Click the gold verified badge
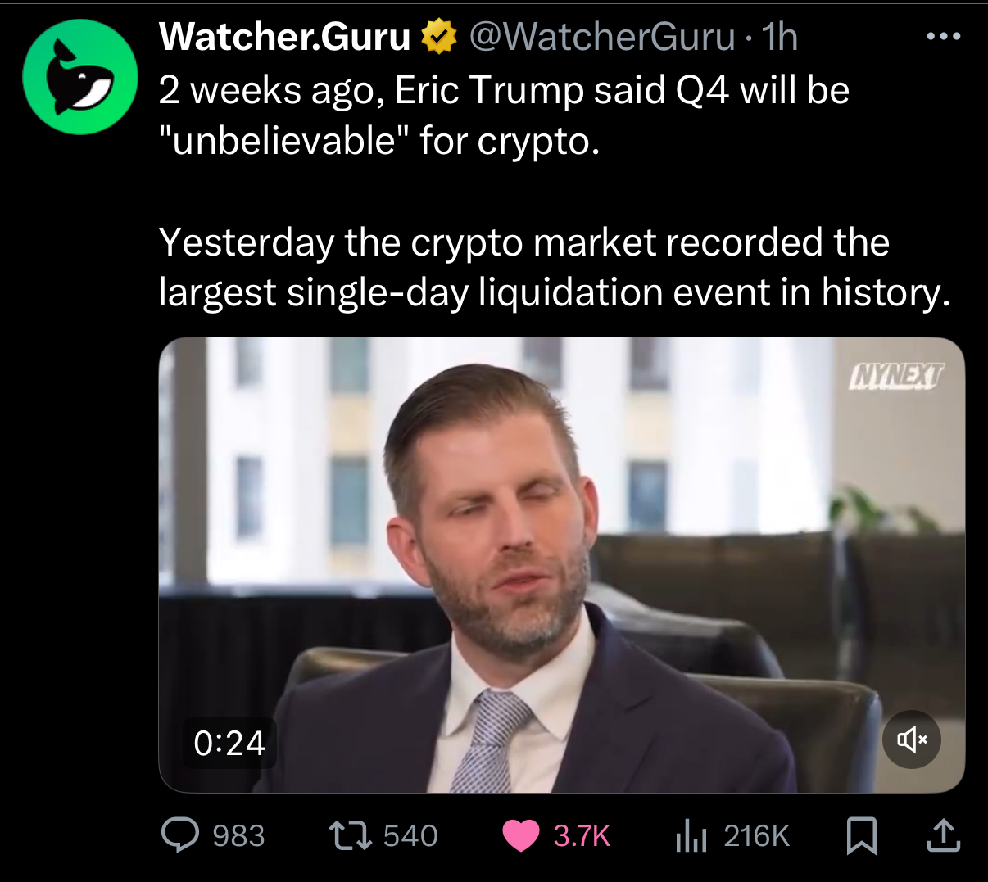Viewport: 988px width, 882px height. point(439,37)
